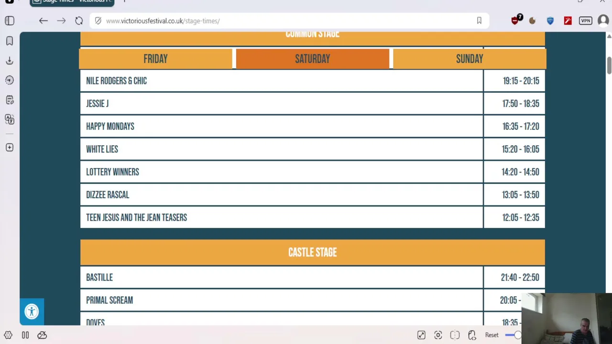Screen dimensions: 612x344
Task: Click the vertical page scrollbar thumb
Action: click(x=609, y=66)
